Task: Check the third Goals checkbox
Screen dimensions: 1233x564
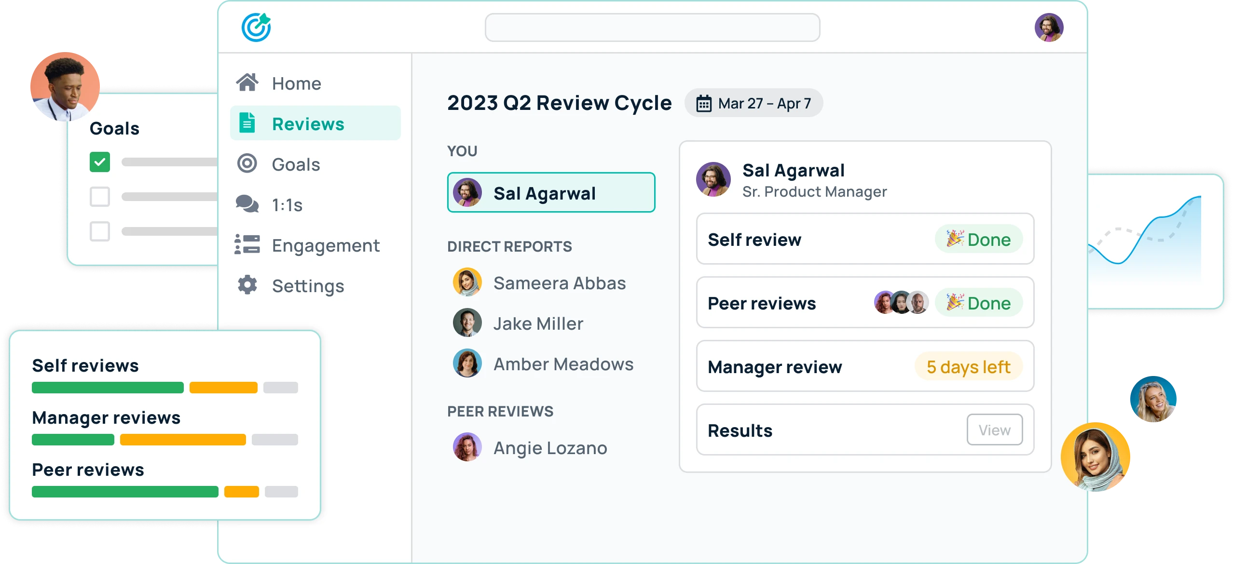Action: point(100,231)
